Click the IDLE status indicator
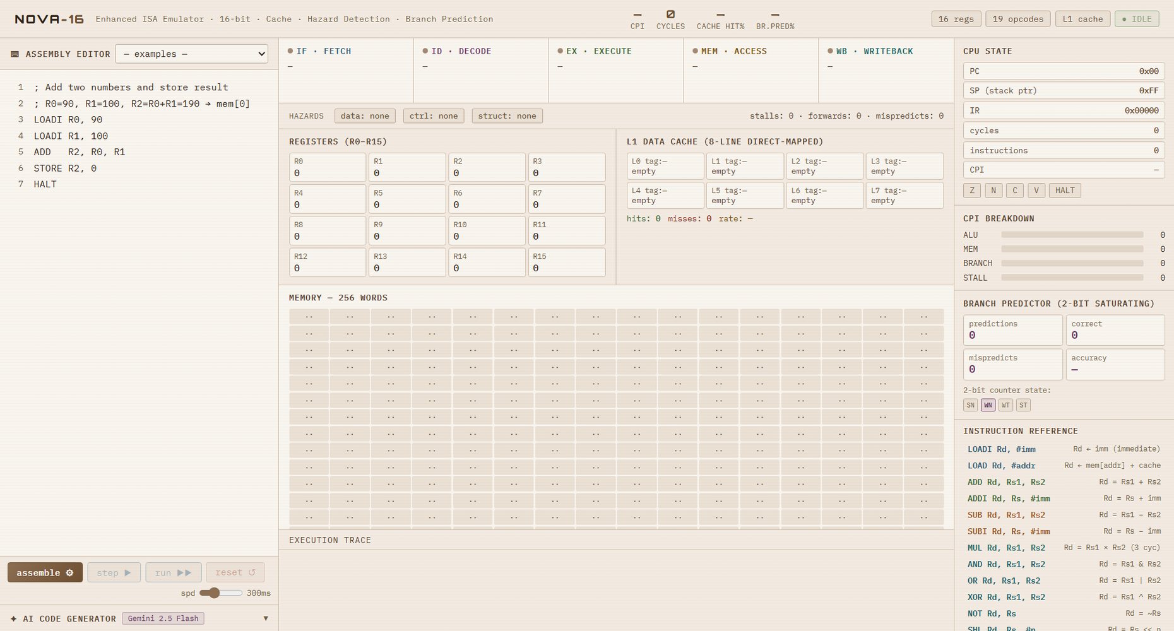The height and width of the screenshot is (631, 1174). [1137, 19]
